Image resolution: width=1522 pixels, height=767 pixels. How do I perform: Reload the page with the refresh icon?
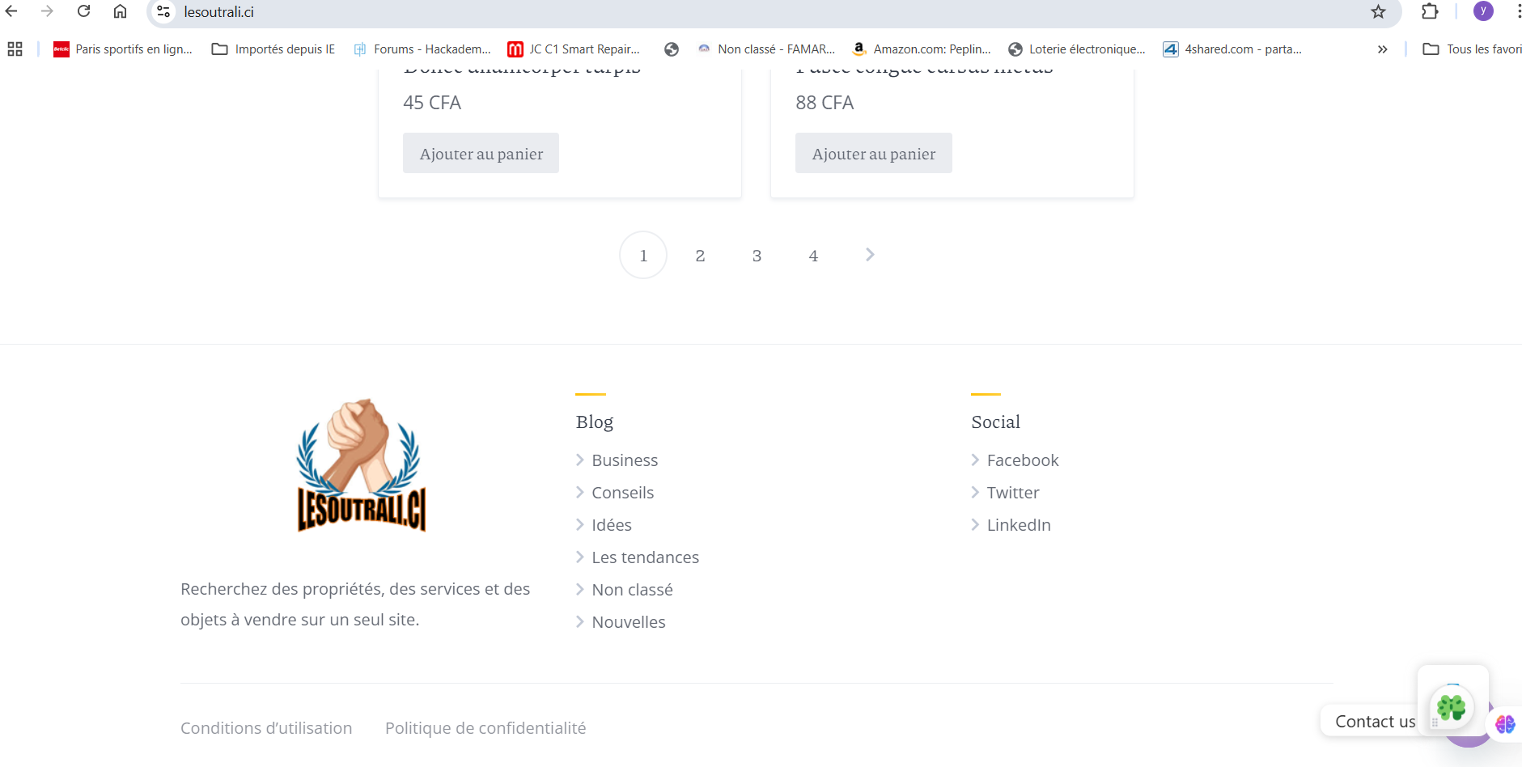click(x=83, y=11)
